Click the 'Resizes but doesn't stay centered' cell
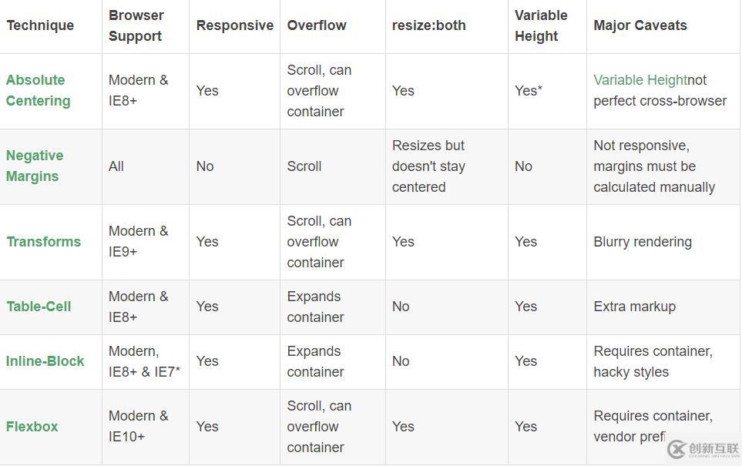The image size is (742, 466). pyautogui.click(x=428, y=166)
